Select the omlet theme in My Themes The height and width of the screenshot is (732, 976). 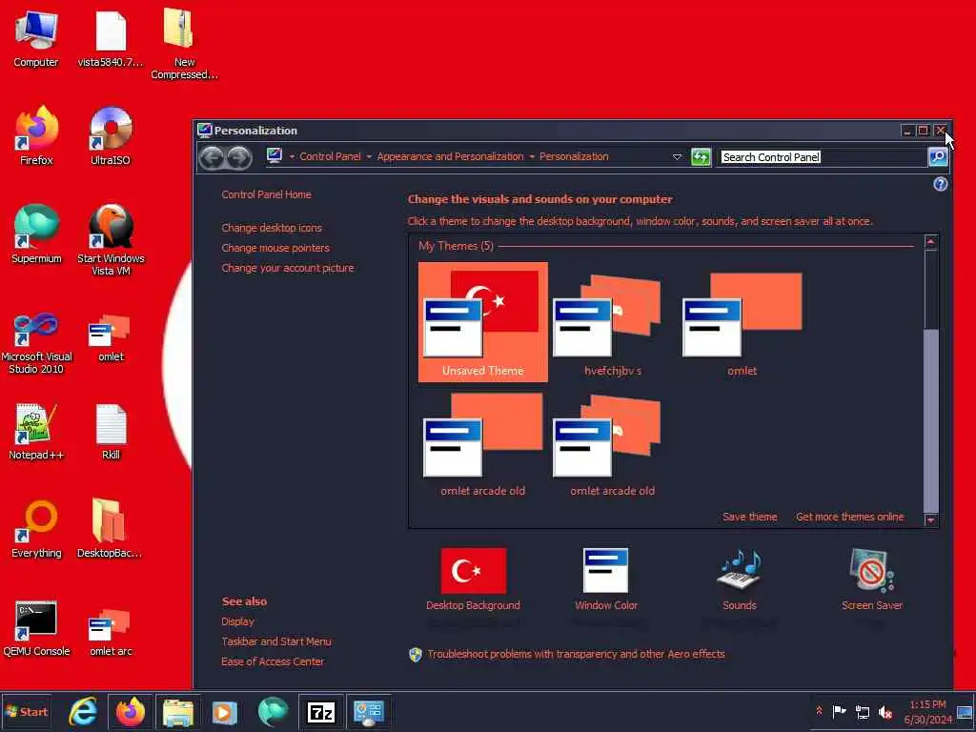click(x=742, y=322)
